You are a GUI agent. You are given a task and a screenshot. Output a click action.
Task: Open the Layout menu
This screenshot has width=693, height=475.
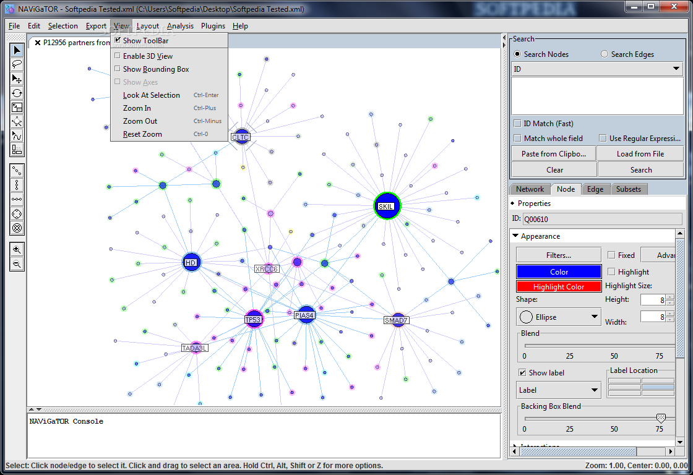148,25
